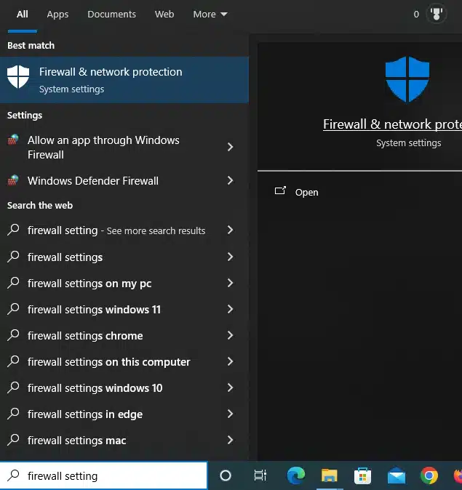The height and width of the screenshot is (490, 462).
Task: Open the More dropdown filter
Action: [x=210, y=15]
